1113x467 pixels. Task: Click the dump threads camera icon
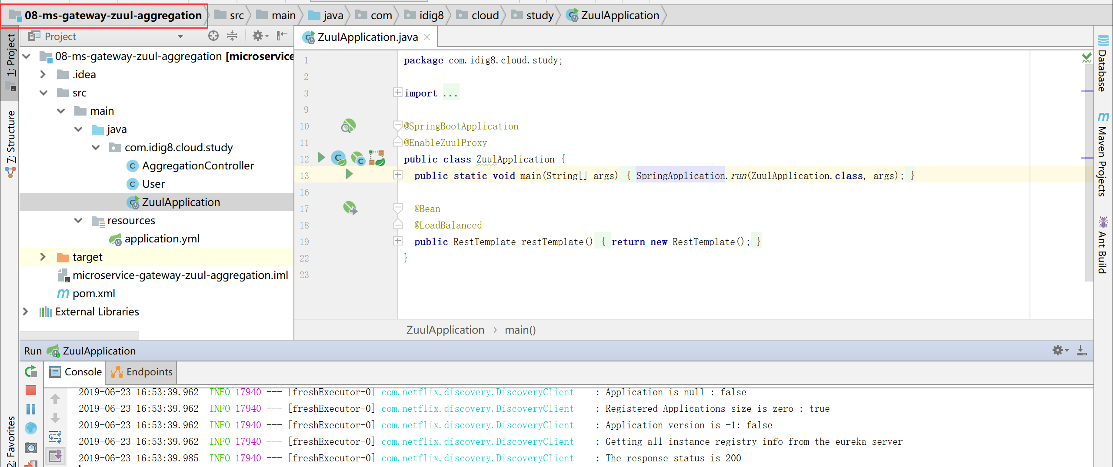(x=31, y=447)
